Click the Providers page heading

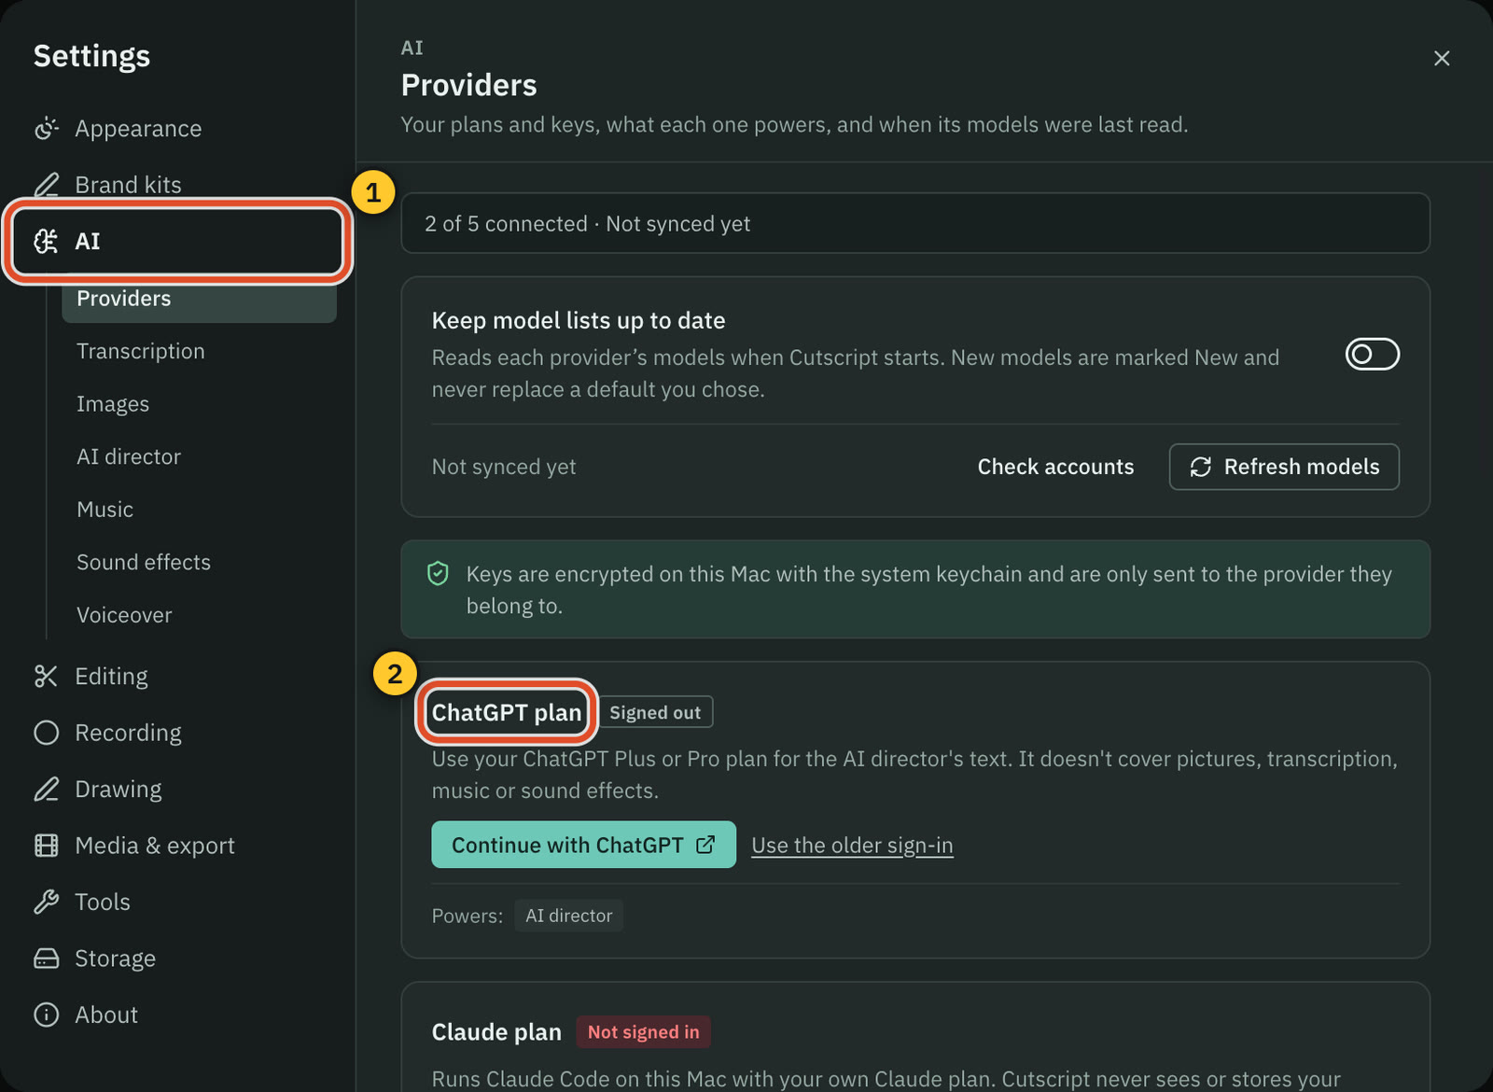pos(468,85)
